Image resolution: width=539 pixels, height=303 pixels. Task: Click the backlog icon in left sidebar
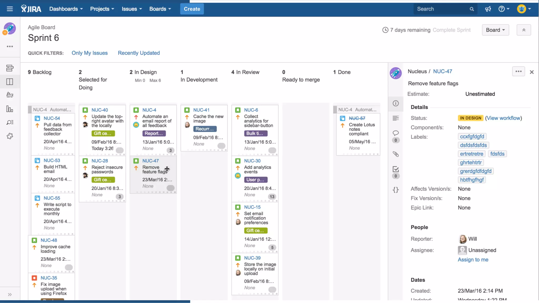(10, 68)
